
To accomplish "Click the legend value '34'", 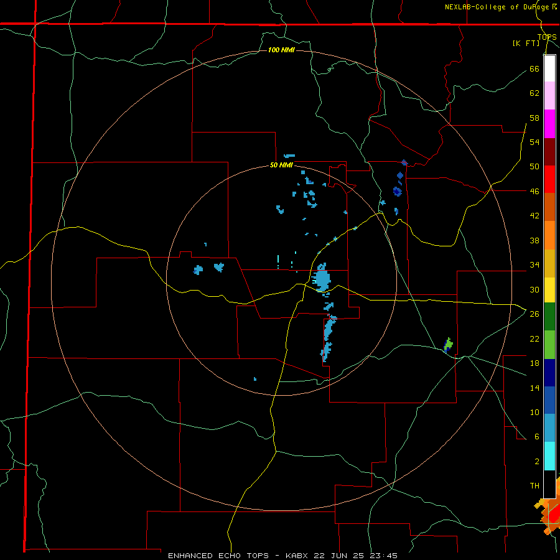I will (534, 264).
